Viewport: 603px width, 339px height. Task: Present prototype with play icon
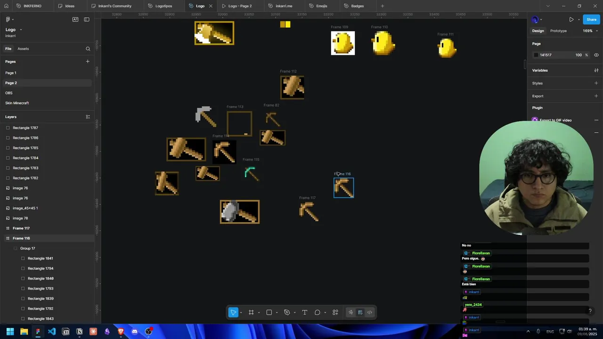[571, 19]
